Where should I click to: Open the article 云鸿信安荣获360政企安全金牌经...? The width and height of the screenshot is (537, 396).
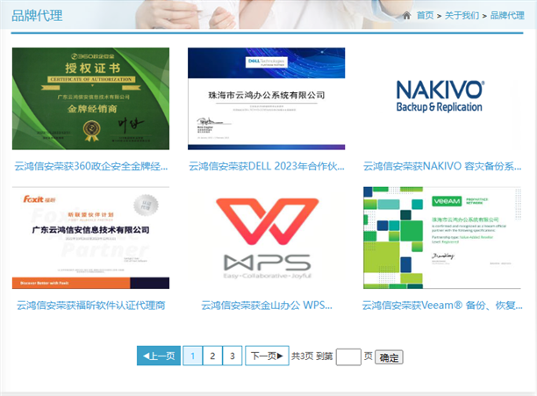(91, 166)
